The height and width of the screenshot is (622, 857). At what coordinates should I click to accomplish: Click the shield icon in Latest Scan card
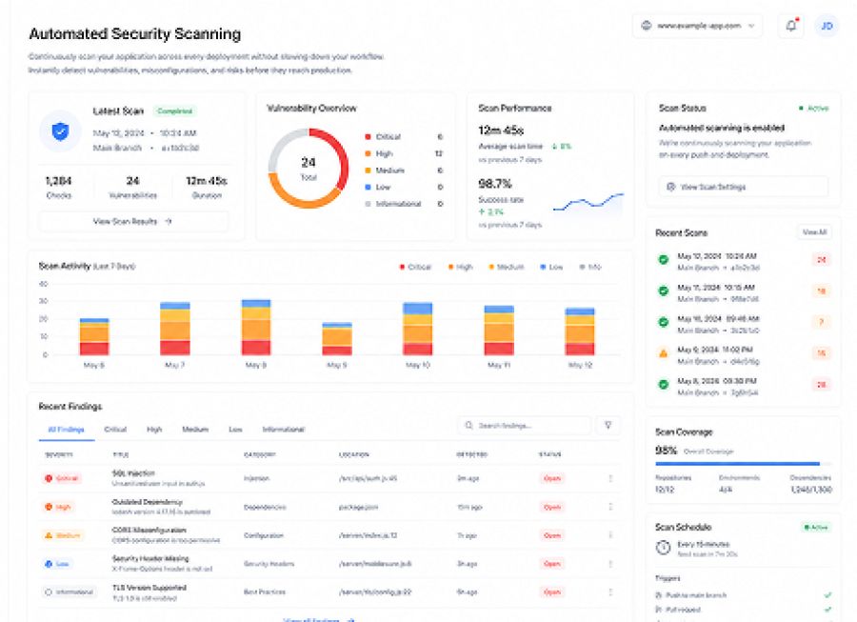pos(60,131)
